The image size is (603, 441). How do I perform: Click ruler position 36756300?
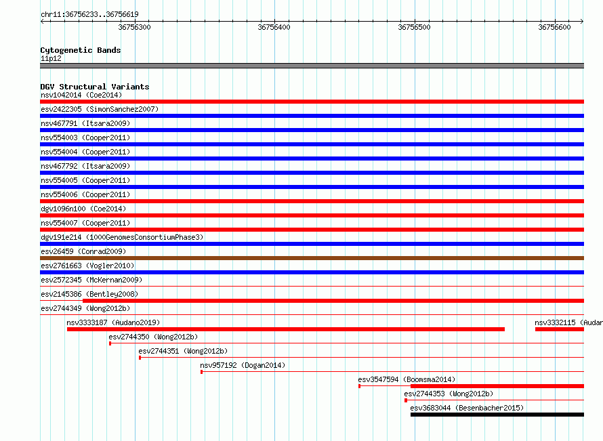tap(135, 27)
